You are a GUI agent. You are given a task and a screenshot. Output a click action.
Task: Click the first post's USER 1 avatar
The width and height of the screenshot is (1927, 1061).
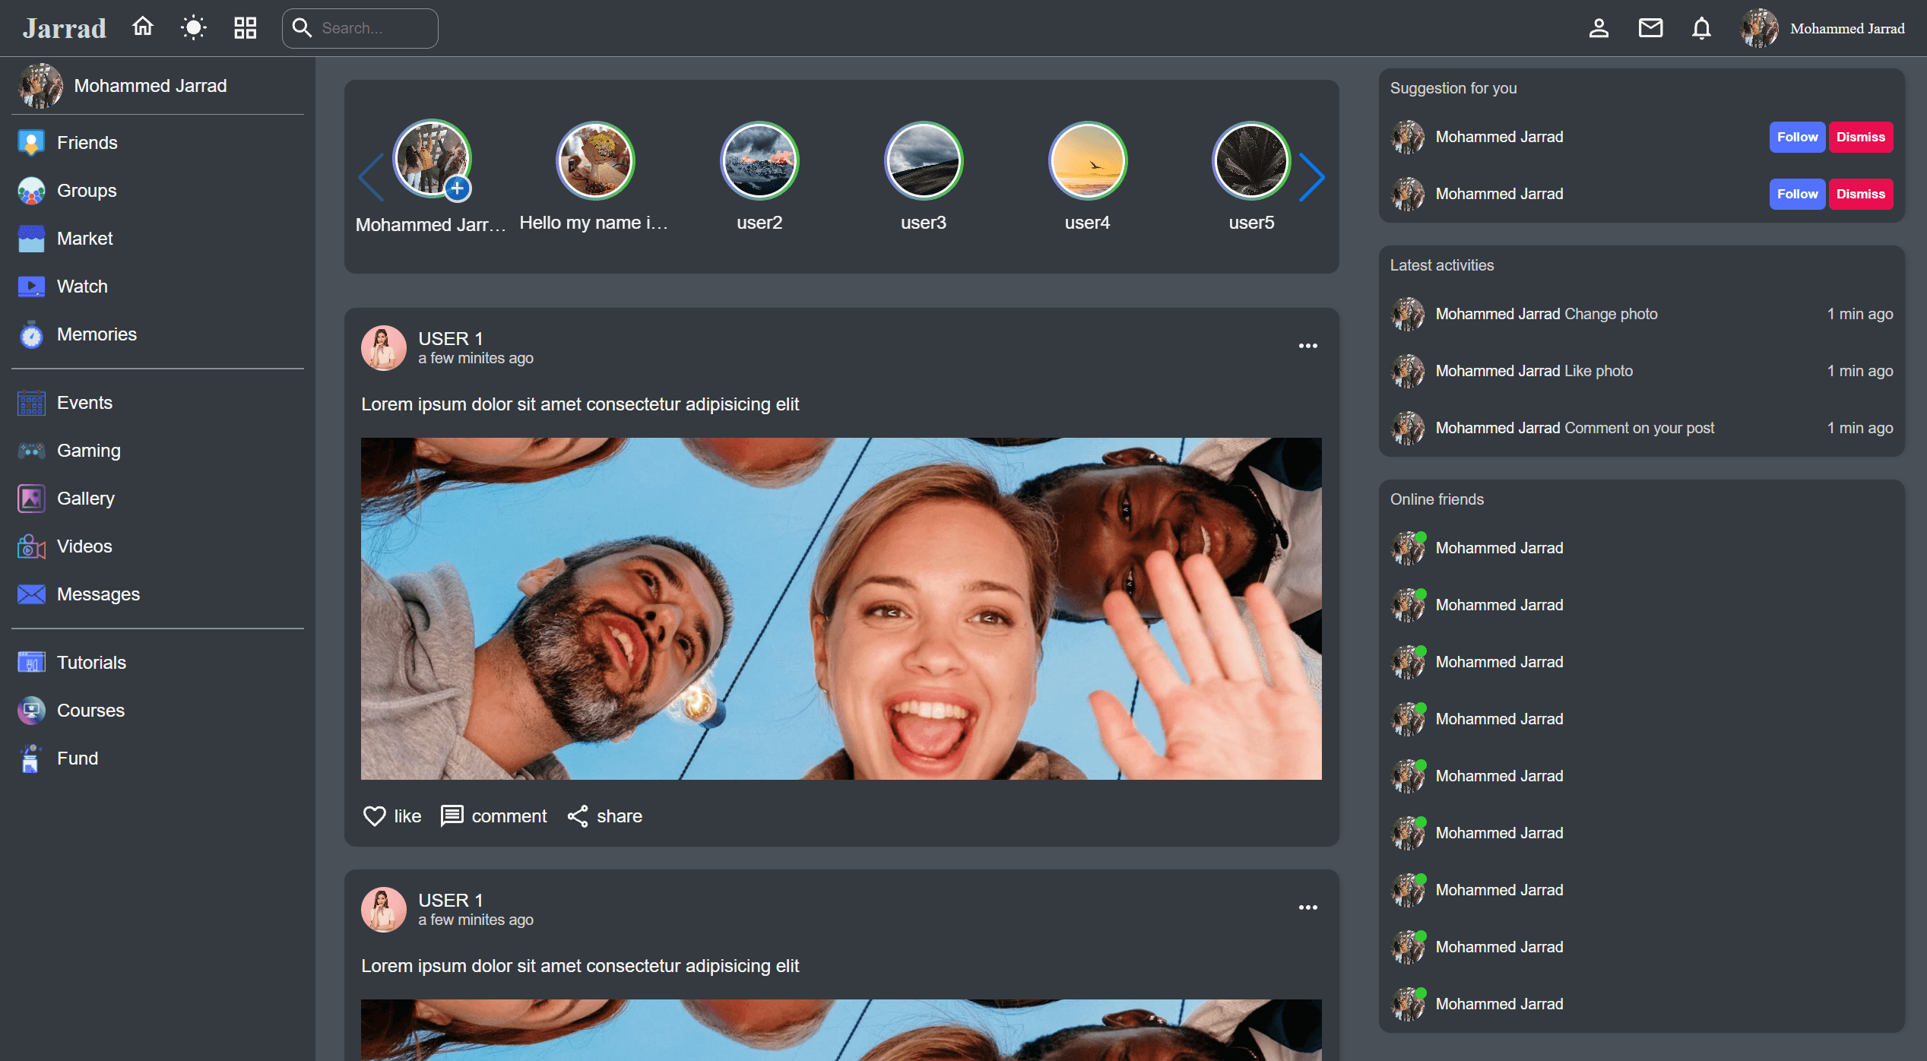[x=384, y=348]
